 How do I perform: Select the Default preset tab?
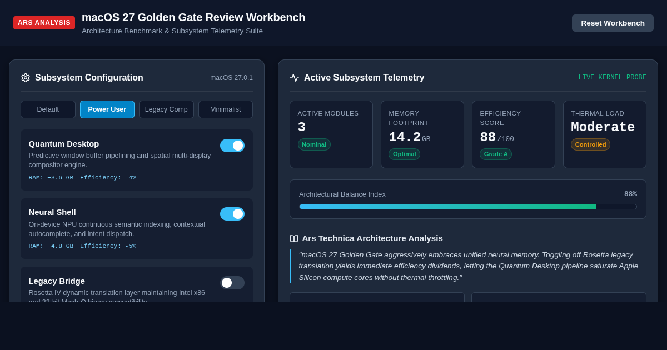click(x=48, y=109)
